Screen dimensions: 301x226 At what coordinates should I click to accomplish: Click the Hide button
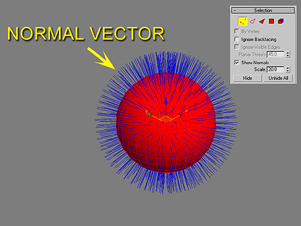[x=247, y=78]
